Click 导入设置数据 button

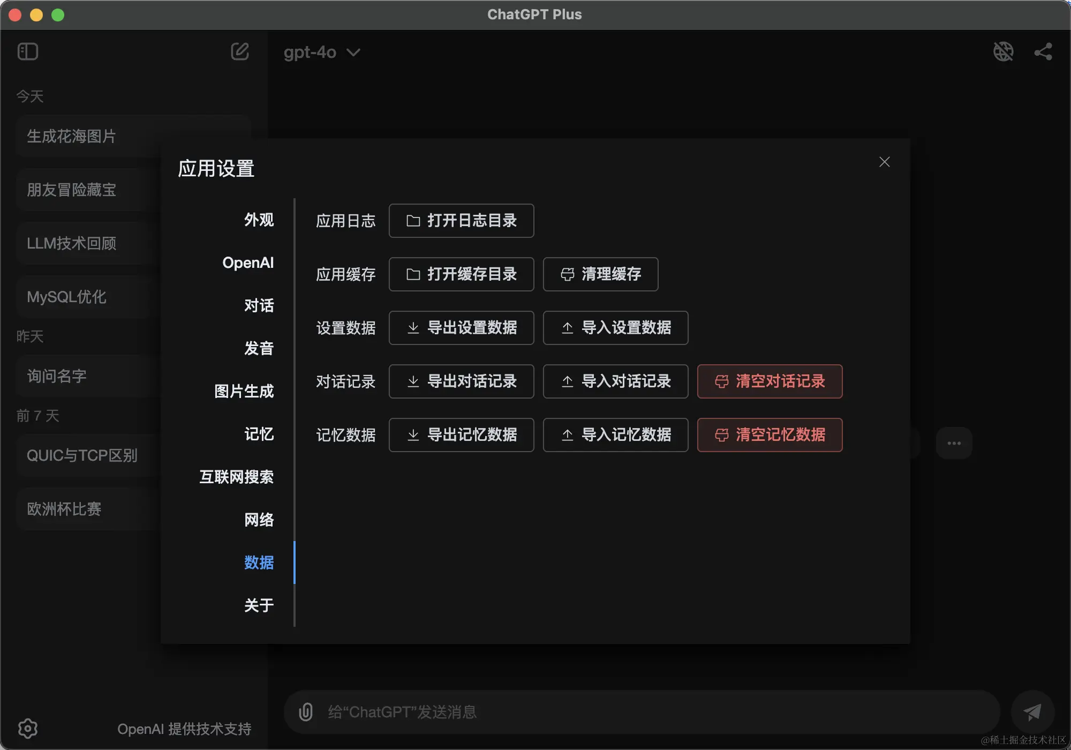615,328
